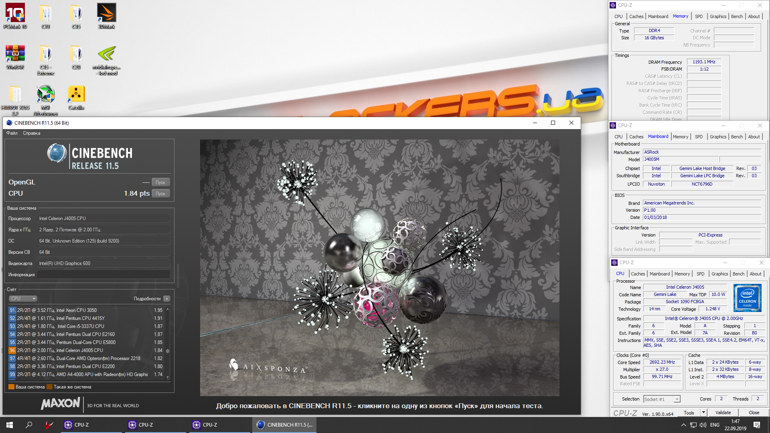
Task: Focus CINEBENCH R11.5 taskbar button
Action: pyautogui.click(x=284, y=425)
